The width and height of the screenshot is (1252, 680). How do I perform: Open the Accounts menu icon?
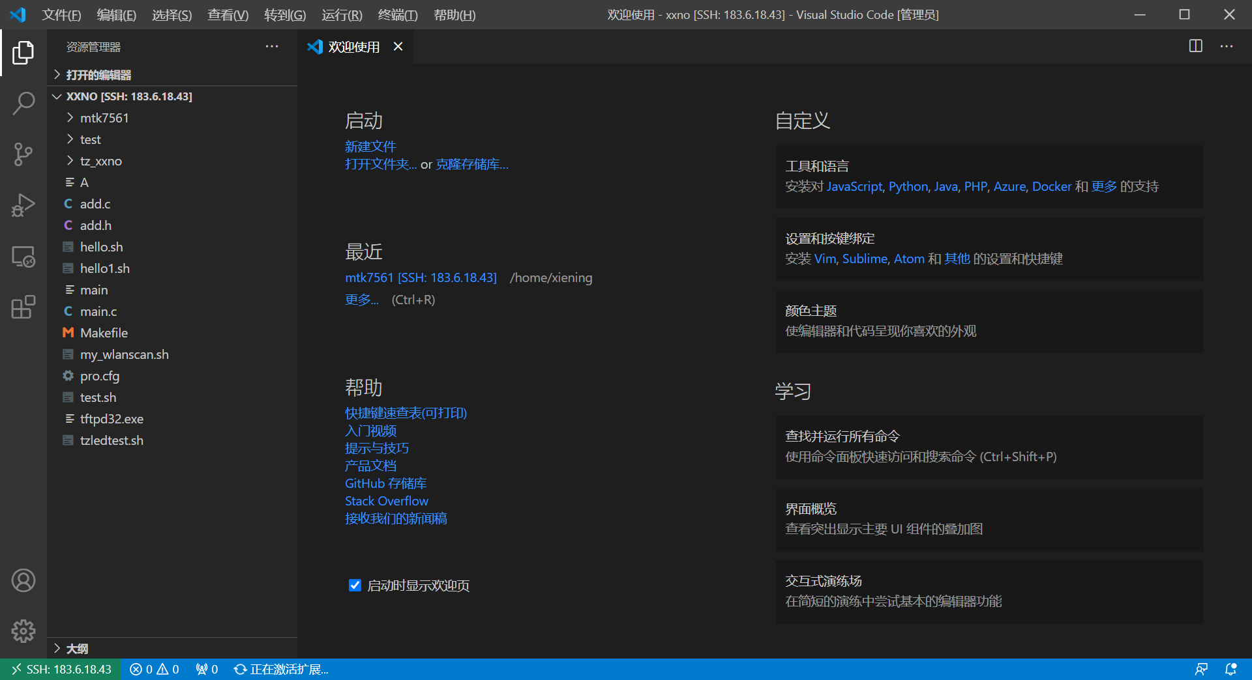point(23,580)
